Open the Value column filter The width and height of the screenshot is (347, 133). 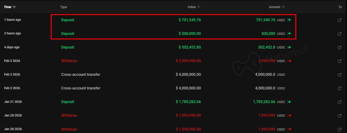coord(199,7)
